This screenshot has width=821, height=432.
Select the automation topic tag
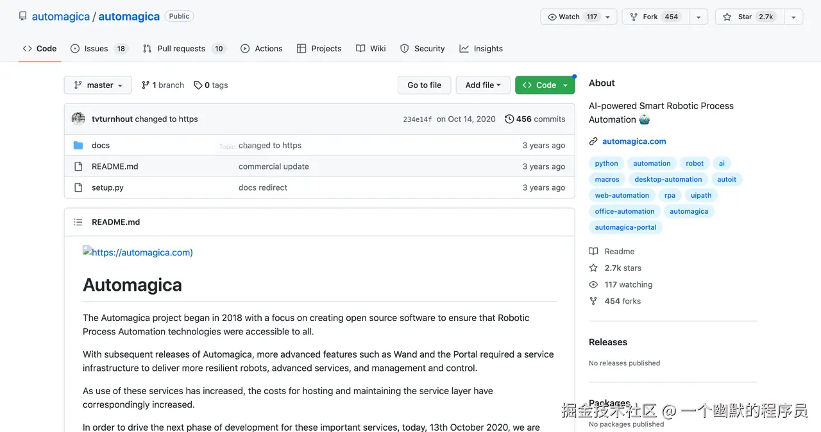pos(652,163)
